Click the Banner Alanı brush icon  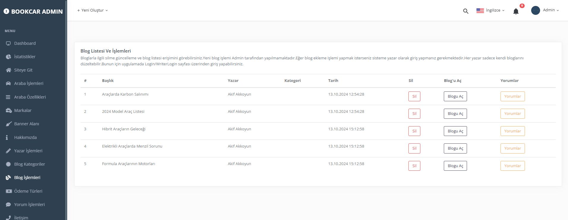9,124
